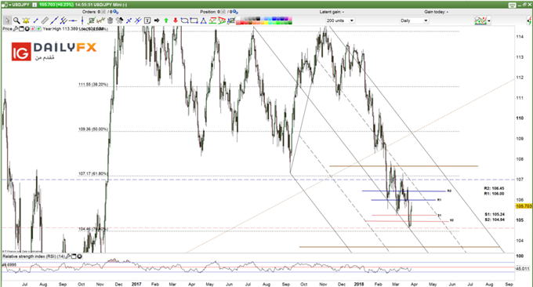Insert a black right arrow marker
The image size is (533, 287).
click(x=157, y=20)
